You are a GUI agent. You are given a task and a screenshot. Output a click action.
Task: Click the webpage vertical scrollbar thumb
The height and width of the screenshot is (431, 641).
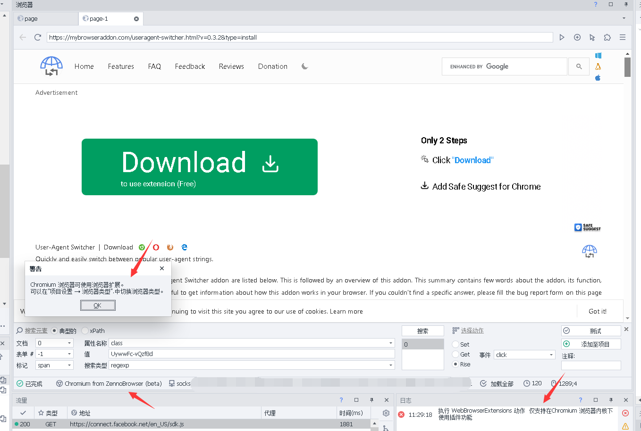[x=627, y=67]
